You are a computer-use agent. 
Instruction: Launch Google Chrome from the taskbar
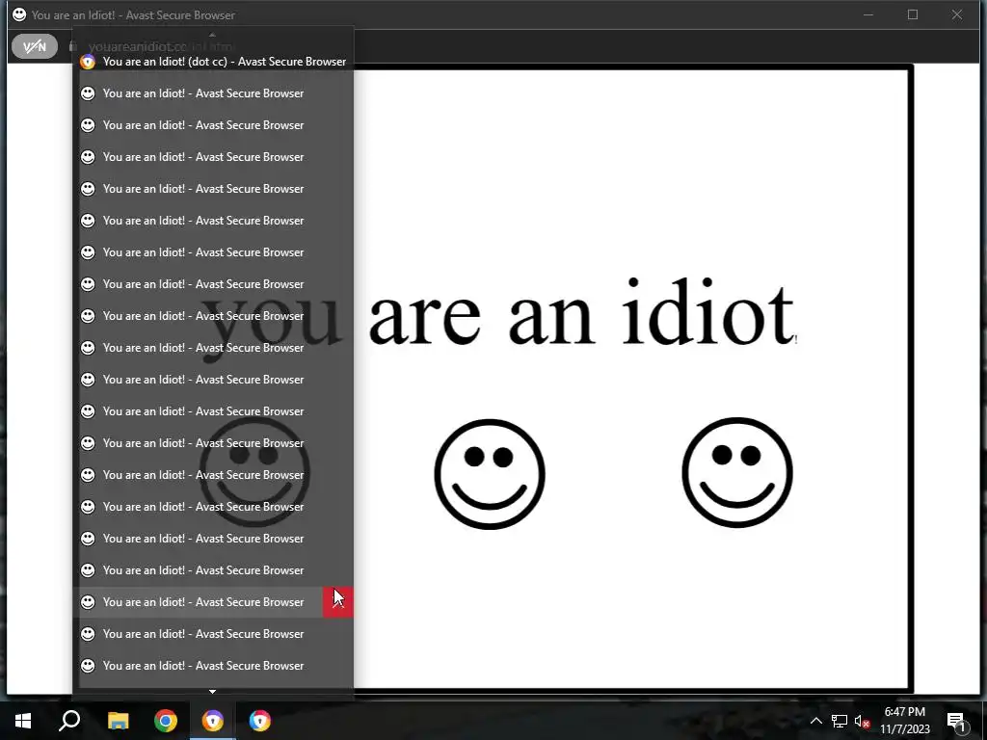[166, 721]
